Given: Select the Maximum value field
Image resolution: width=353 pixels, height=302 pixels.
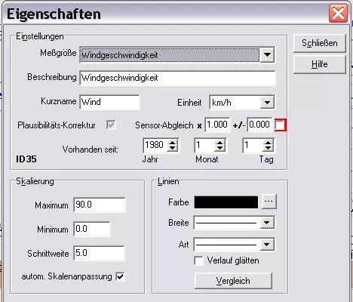Looking at the screenshot, I should click(100, 205).
